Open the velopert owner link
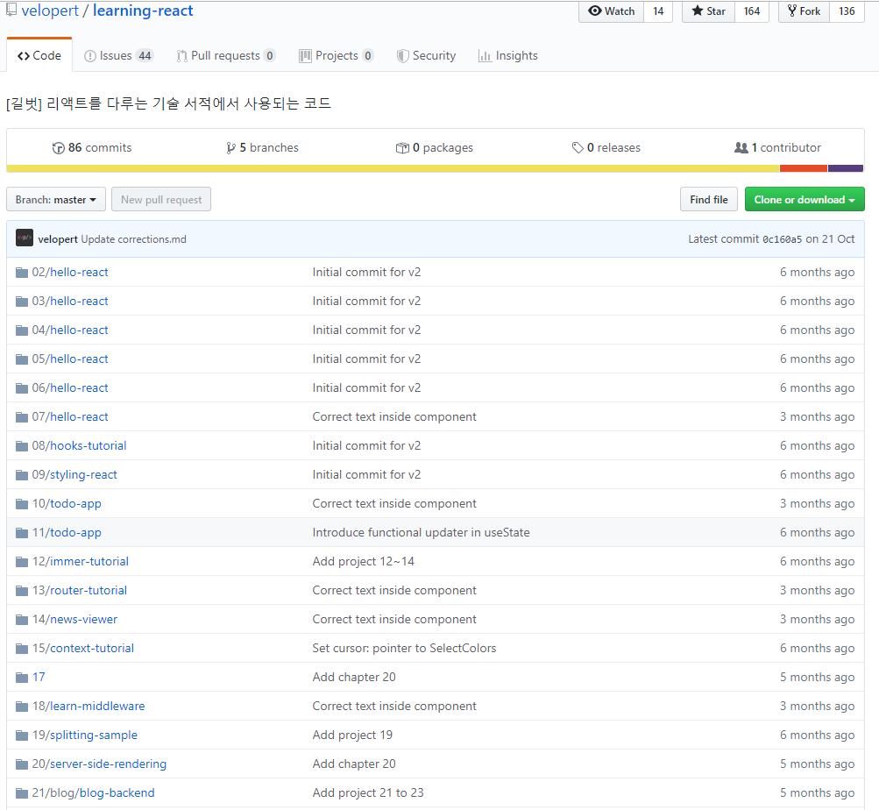 coord(50,11)
